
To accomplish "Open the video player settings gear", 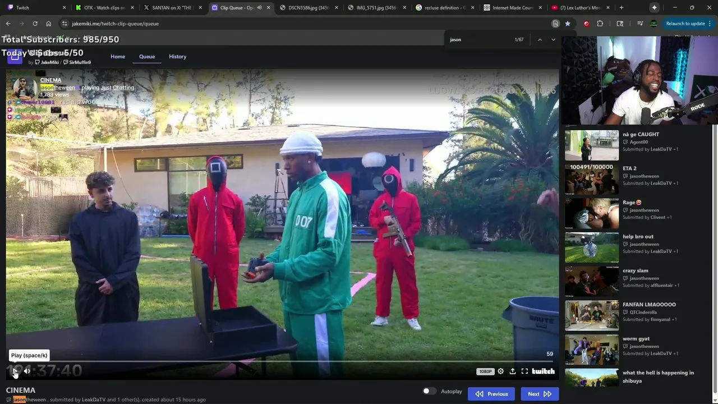I will (501, 371).
